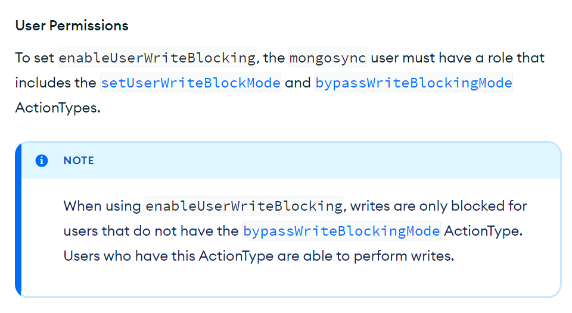Click the words "includes the"
The width and height of the screenshot is (572, 313).
coord(55,83)
